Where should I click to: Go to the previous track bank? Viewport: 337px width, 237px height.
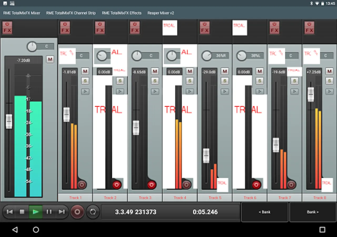coord(265,212)
